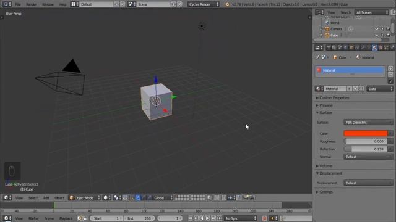Toggle automatic keyframe record button
The height and width of the screenshot is (222, 396).
[264, 218]
